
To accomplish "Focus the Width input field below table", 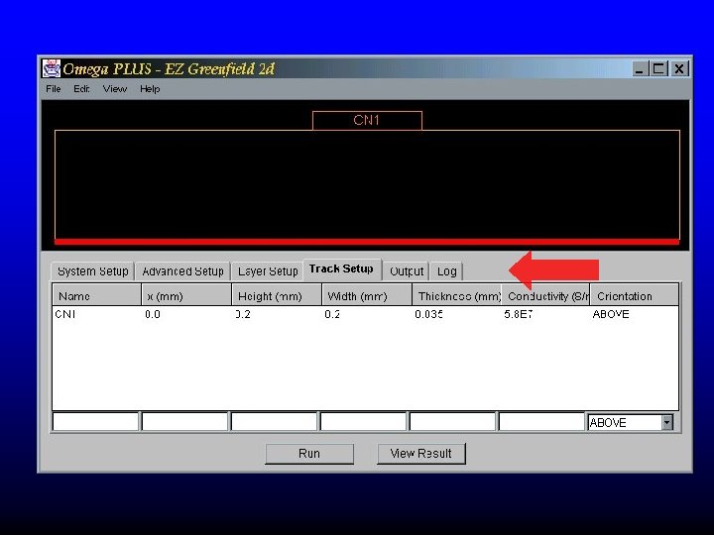I will point(363,421).
